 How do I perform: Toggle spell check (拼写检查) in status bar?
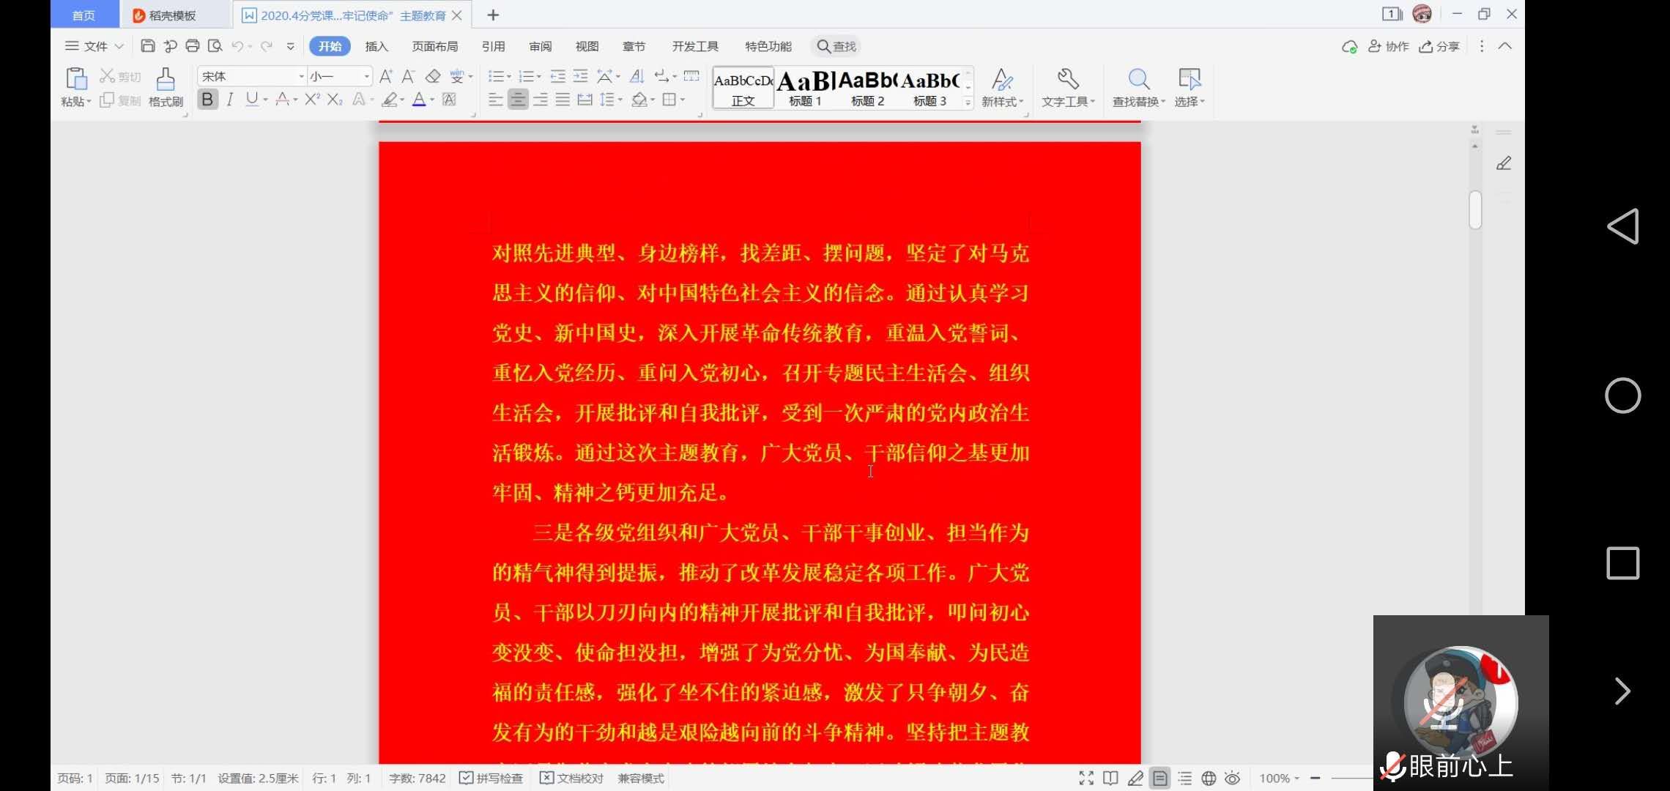pos(491,778)
